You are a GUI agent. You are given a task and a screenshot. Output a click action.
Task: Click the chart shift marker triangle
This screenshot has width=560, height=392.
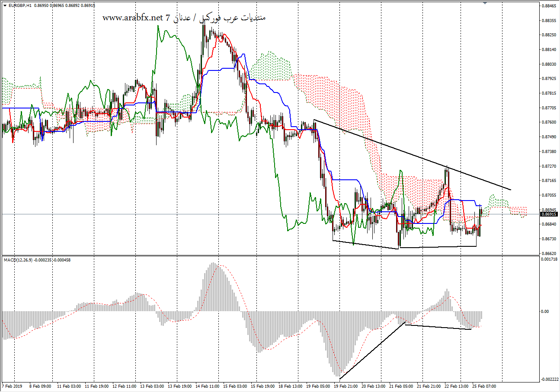pyautogui.click(x=485, y=3)
